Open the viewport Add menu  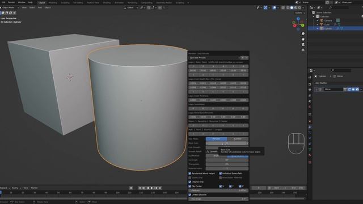pos(40,7)
